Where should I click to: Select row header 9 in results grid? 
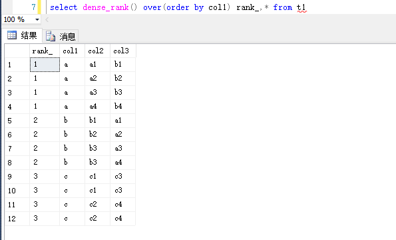pyautogui.click(x=17, y=177)
